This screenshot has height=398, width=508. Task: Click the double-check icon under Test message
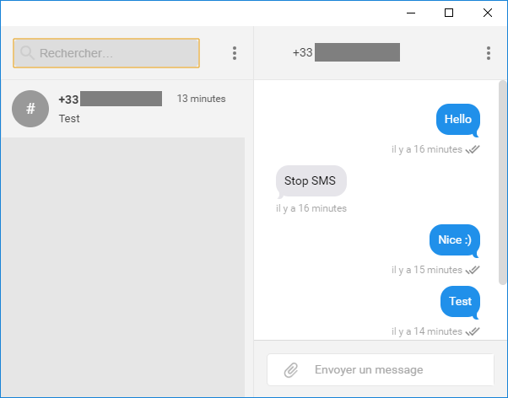[473, 331]
